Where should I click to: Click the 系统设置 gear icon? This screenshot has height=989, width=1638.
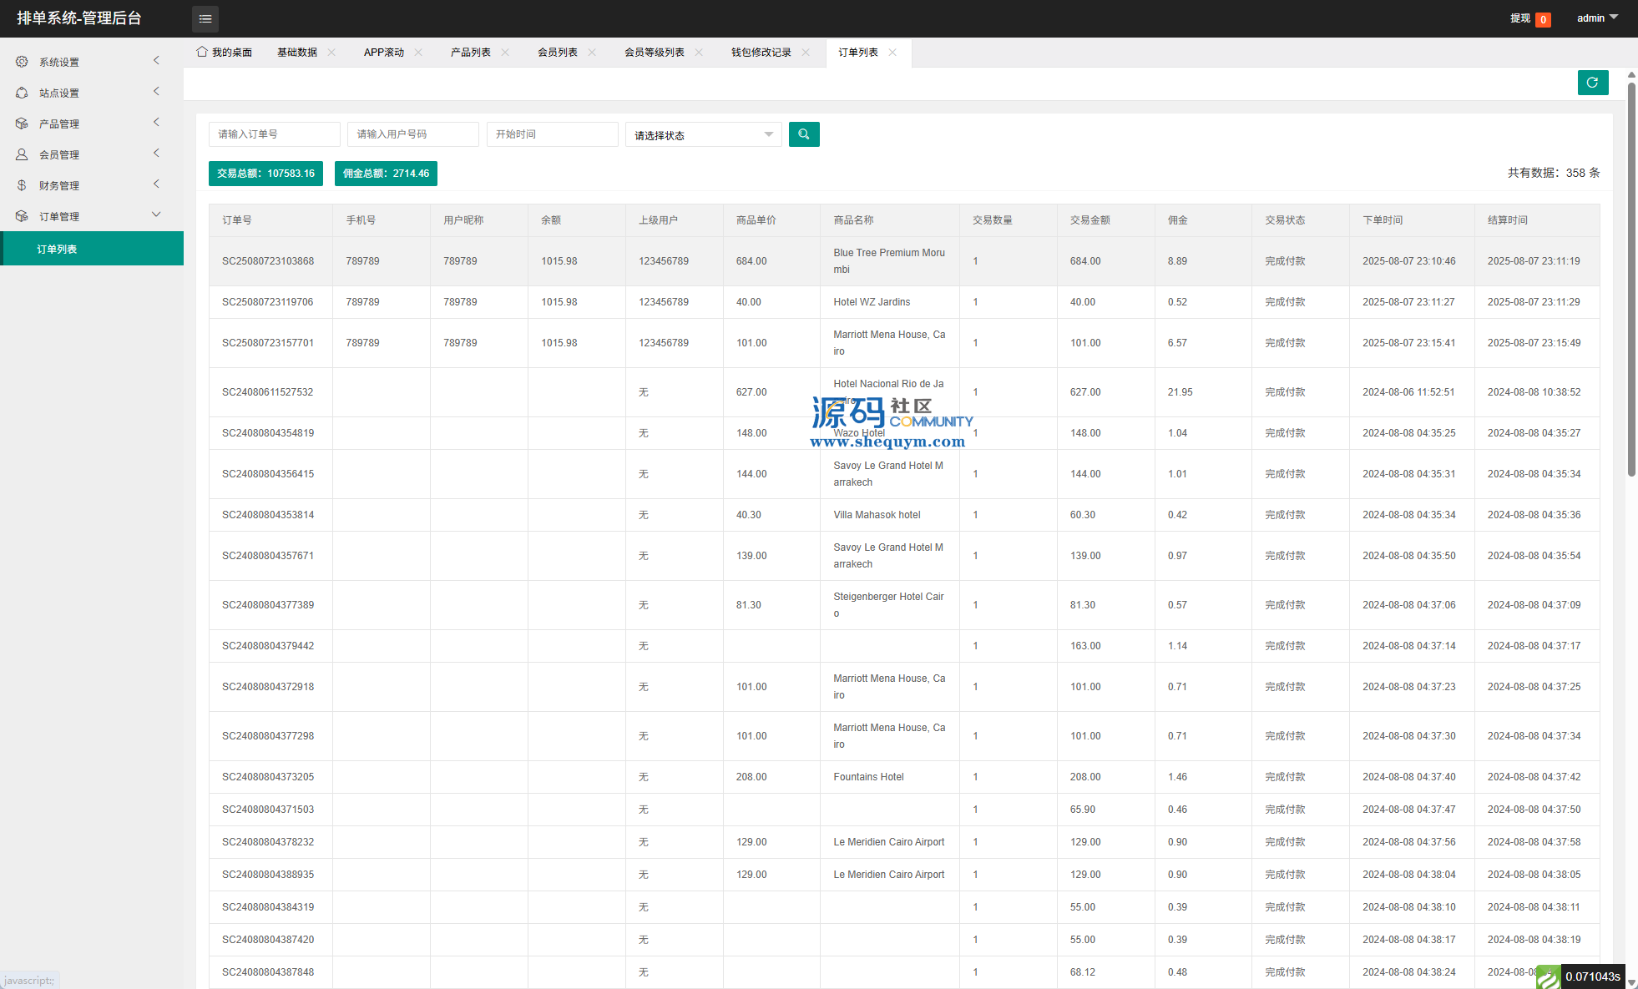(22, 62)
